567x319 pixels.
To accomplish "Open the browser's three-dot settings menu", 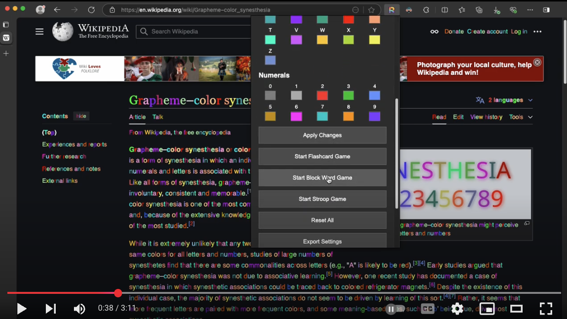I will pos(530,9).
